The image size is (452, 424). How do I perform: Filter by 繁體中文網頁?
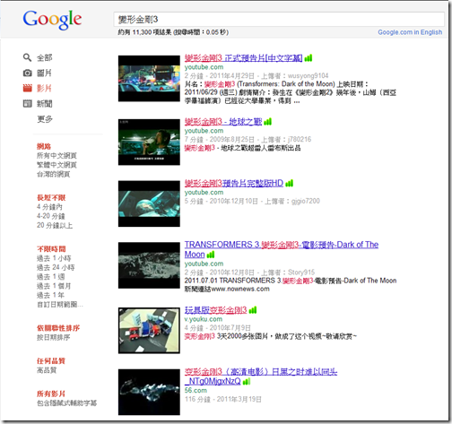tap(56, 165)
